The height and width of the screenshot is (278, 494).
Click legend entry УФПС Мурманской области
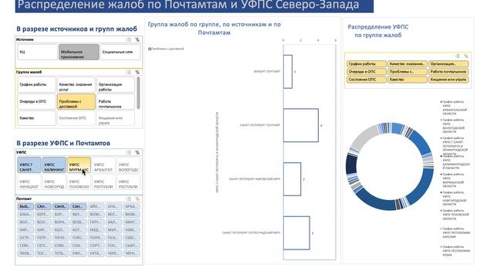click(x=453, y=180)
